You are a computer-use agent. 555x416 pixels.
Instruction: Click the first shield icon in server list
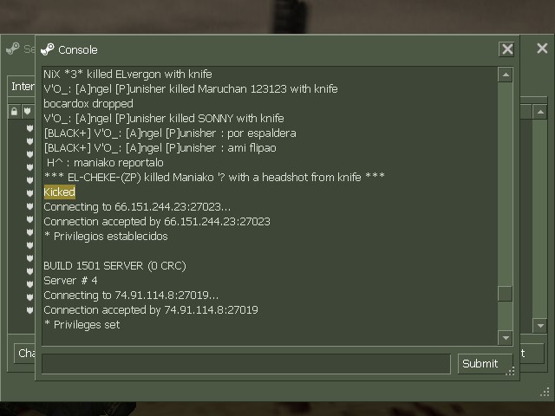(29, 128)
